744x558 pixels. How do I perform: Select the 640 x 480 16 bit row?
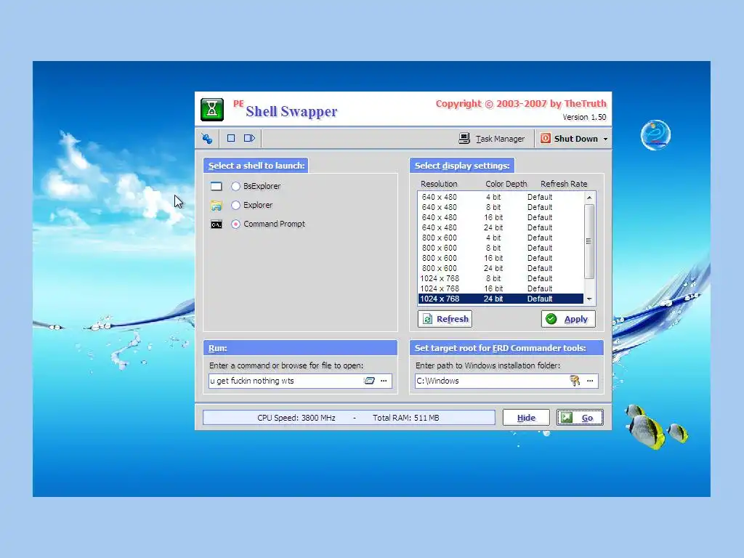coord(501,217)
